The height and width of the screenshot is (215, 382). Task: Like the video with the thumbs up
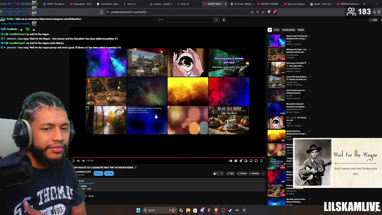tap(215, 173)
